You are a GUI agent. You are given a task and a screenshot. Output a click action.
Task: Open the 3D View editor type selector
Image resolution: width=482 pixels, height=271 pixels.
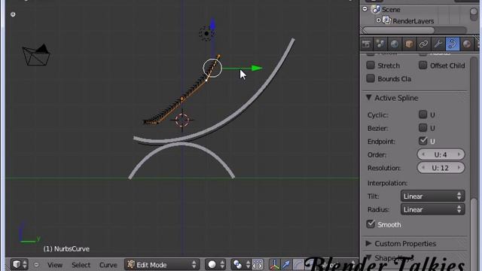coord(19,264)
